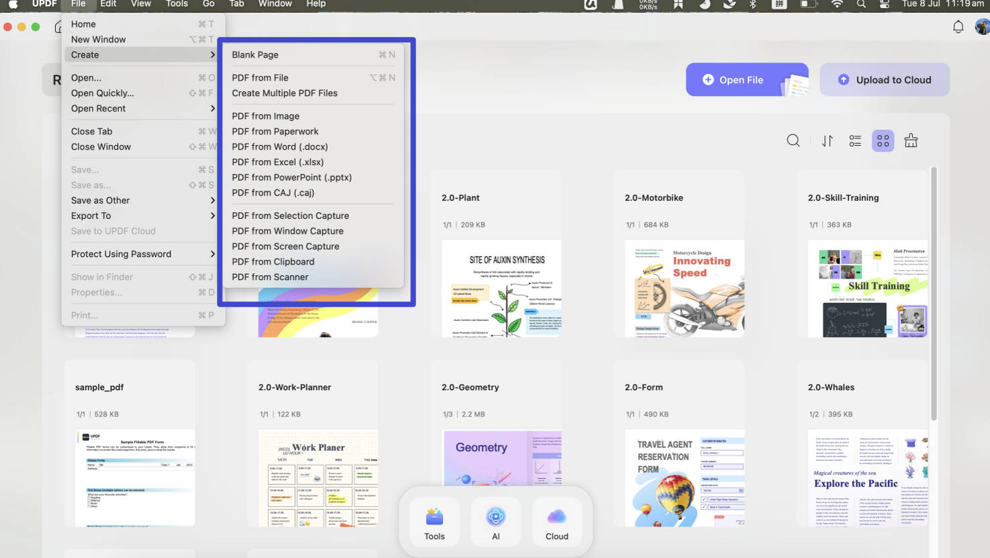Open the user profile avatar
Image resolution: width=990 pixels, height=558 pixels.
(982, 27)
